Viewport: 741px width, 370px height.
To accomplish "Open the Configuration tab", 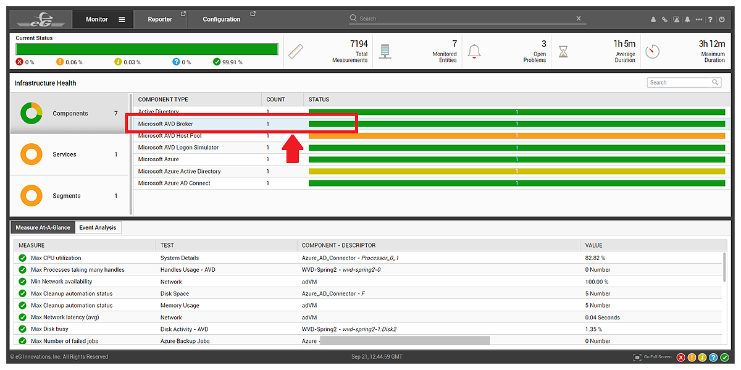I will 222,19.
